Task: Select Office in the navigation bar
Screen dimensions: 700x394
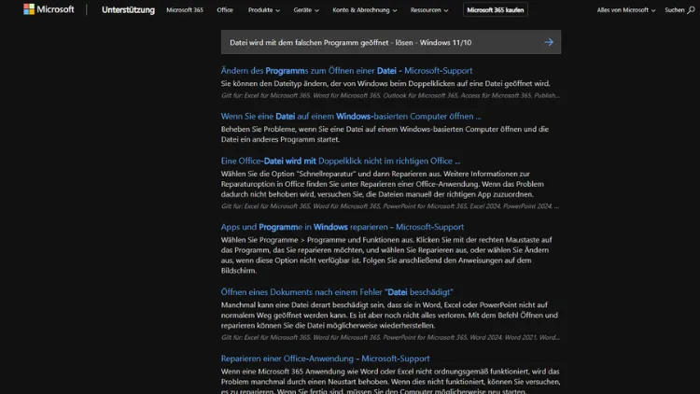Action: click(x=225, y=10)
